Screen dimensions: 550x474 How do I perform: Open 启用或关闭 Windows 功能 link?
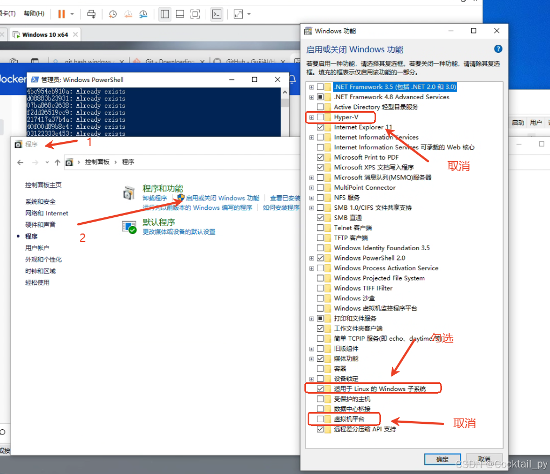pyautogui.click(x=222, y=198)
